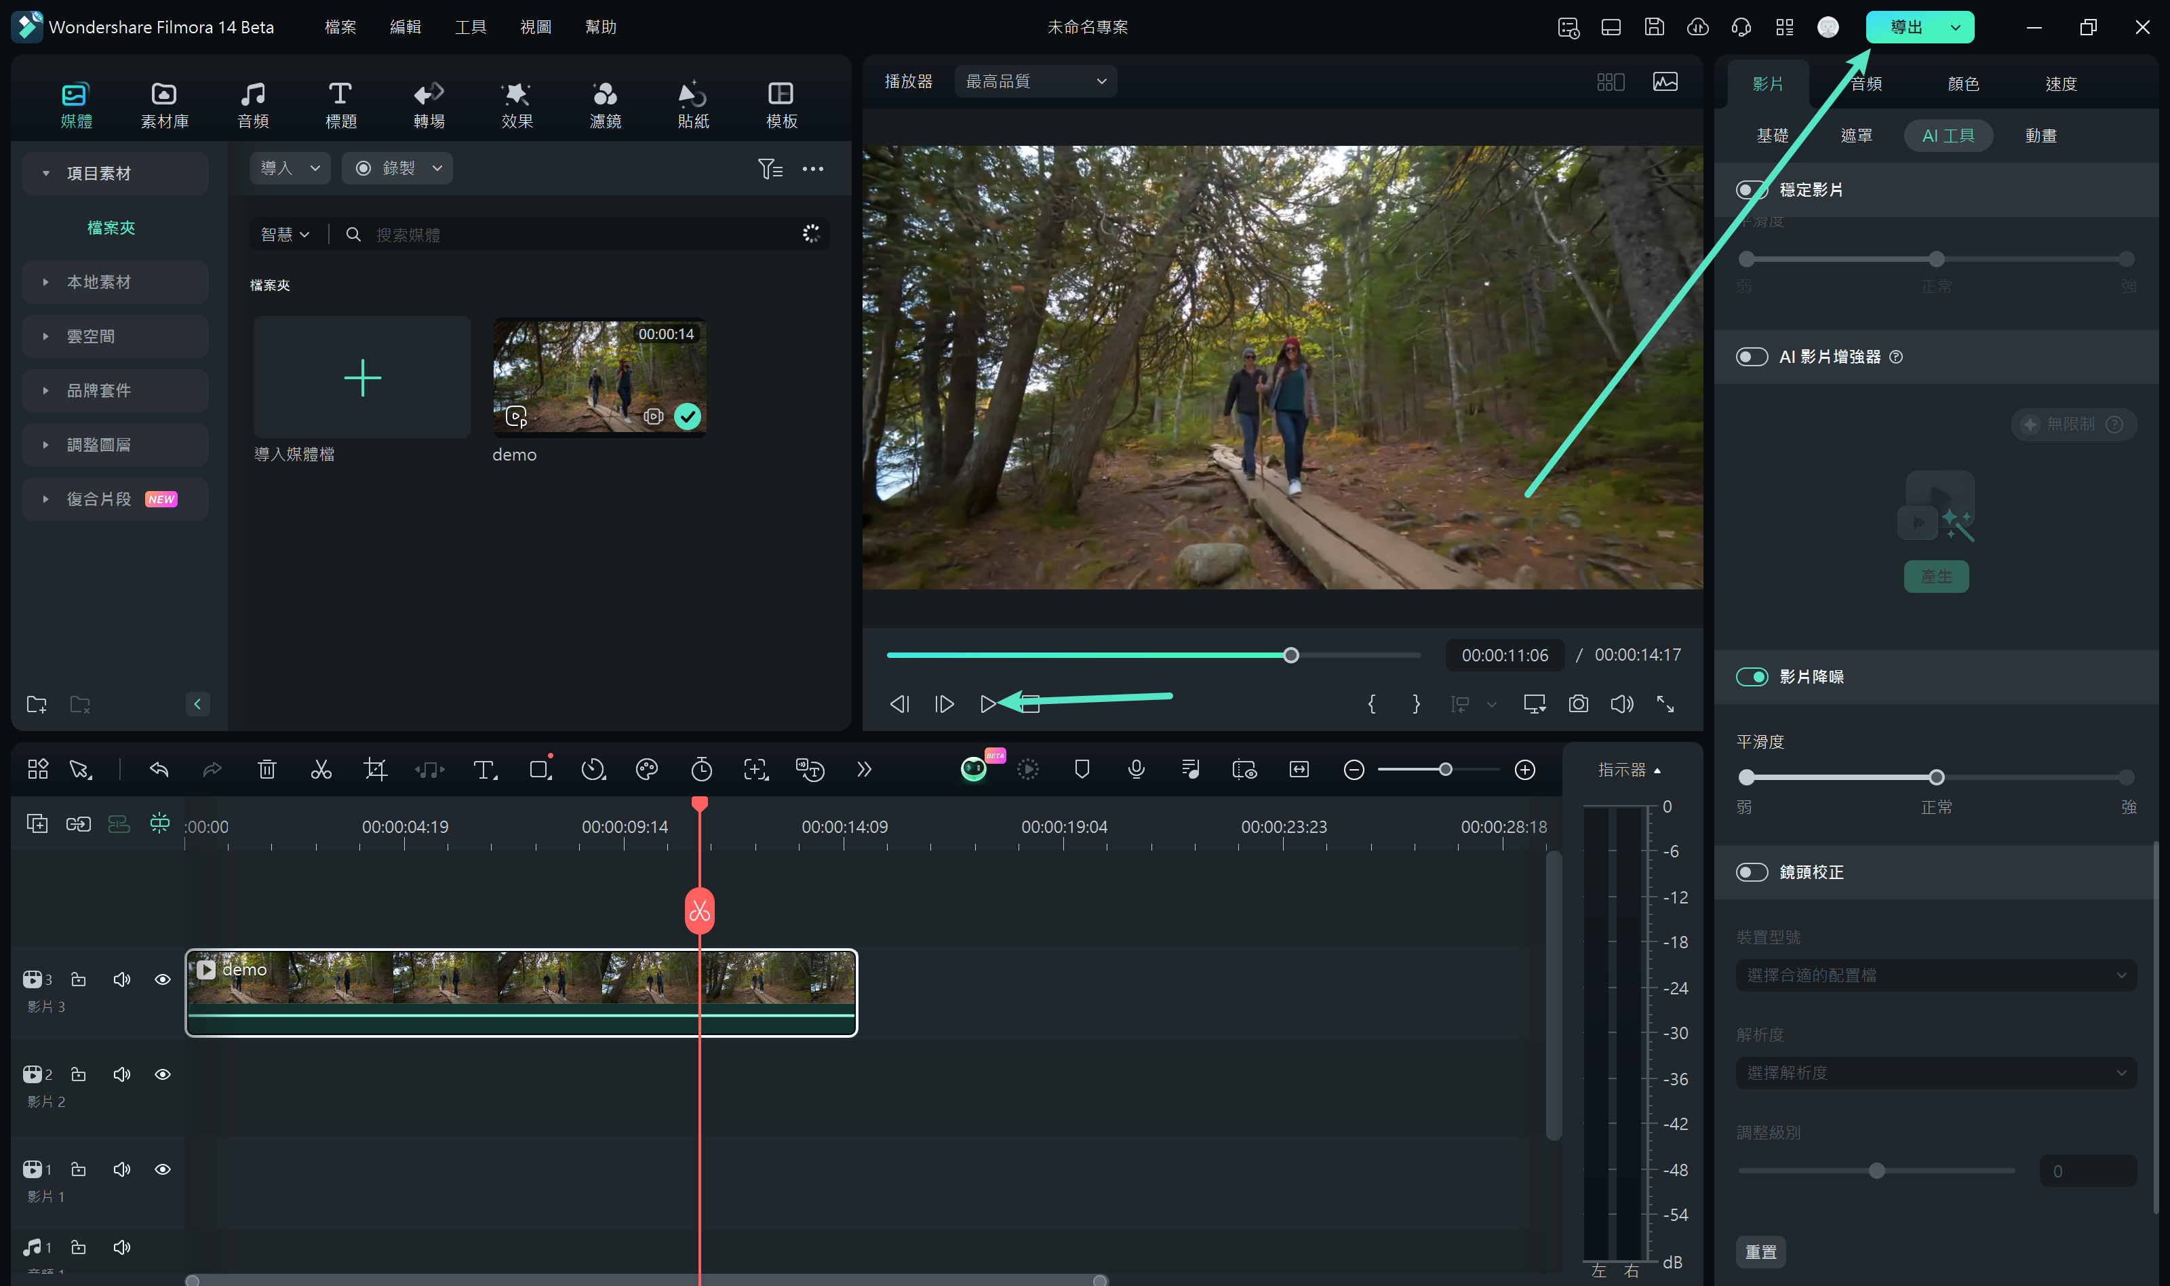Viewport: 2170px width, 1286px height.
Task: Click the player progress bar handle
Action: coord(1290,655)
